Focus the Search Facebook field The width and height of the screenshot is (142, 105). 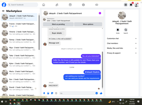[23, 5]
